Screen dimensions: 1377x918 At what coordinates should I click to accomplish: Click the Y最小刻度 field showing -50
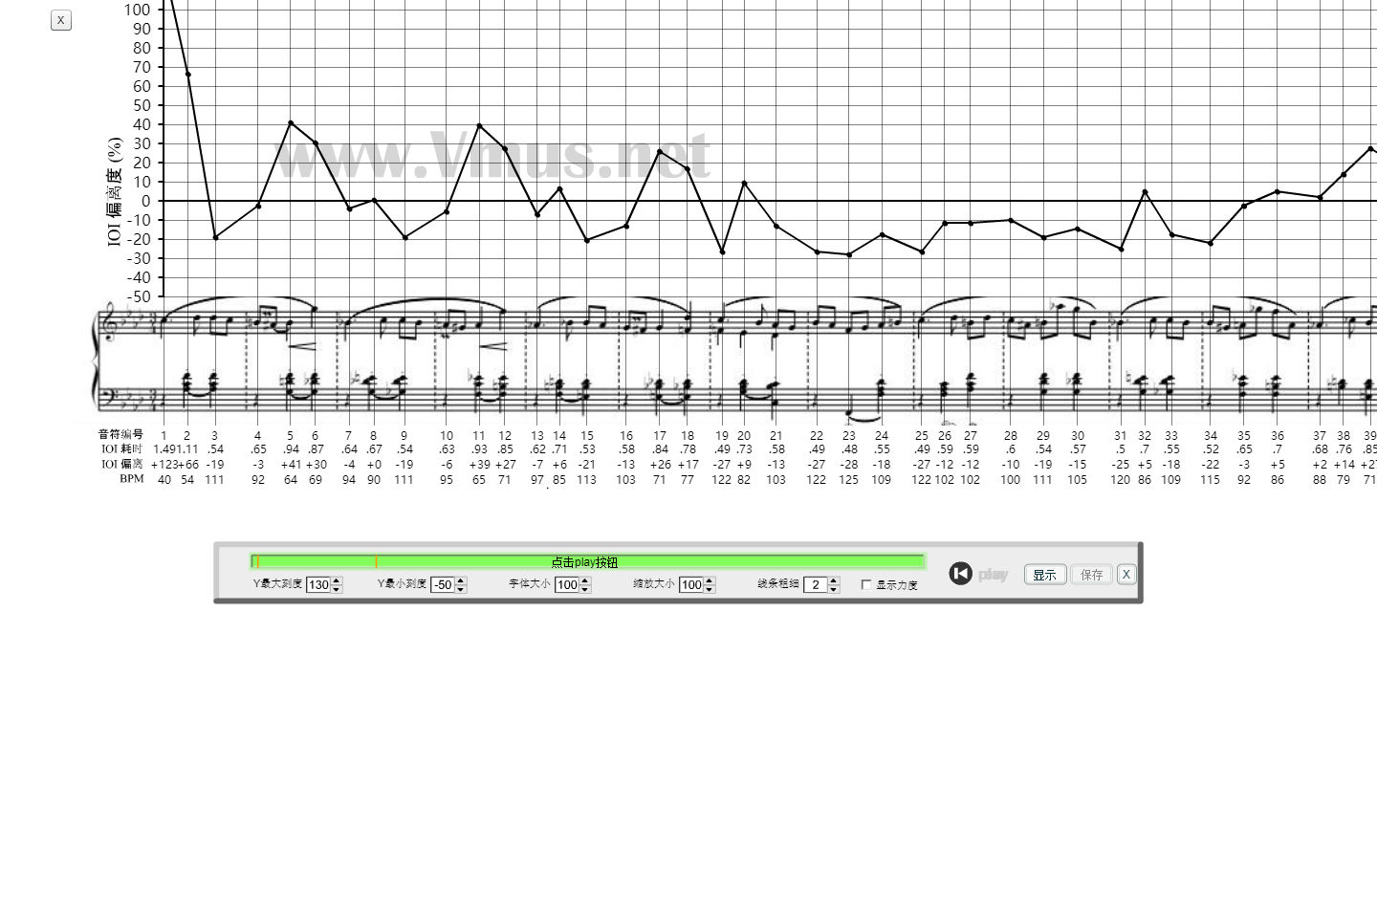(x=442, y=585)
